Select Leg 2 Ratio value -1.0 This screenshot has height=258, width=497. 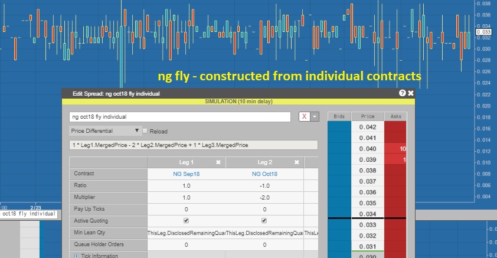click(264, 186)
